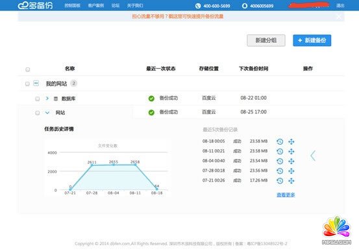Click the 我的网站 group name
Viewport: 359px width, 251px height.
click(56, 84)
